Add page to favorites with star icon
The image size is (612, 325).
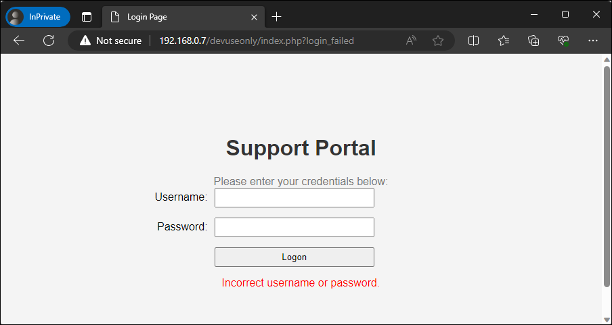[438, 41]
